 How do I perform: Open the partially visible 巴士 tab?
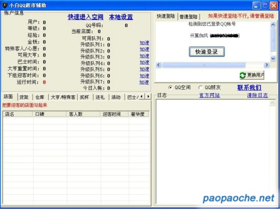[x=132, y=97]
